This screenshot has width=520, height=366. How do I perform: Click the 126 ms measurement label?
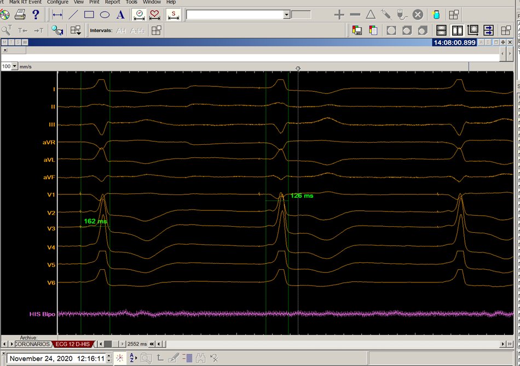pyautogui.click(x=302, y=196)
